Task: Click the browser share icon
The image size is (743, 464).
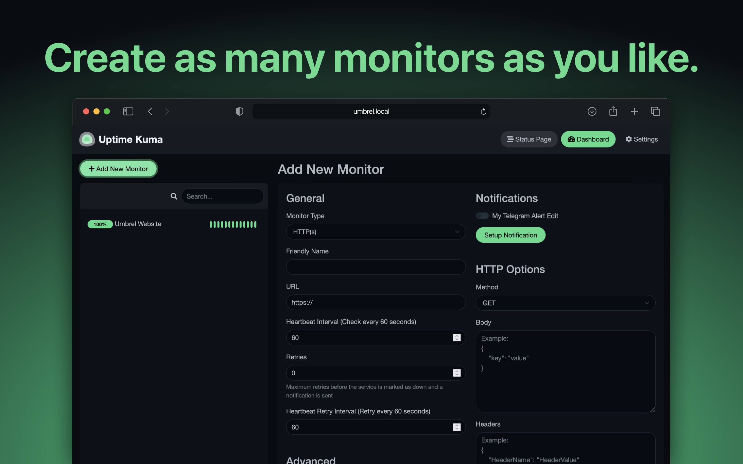Action: [x=613, y=111]
